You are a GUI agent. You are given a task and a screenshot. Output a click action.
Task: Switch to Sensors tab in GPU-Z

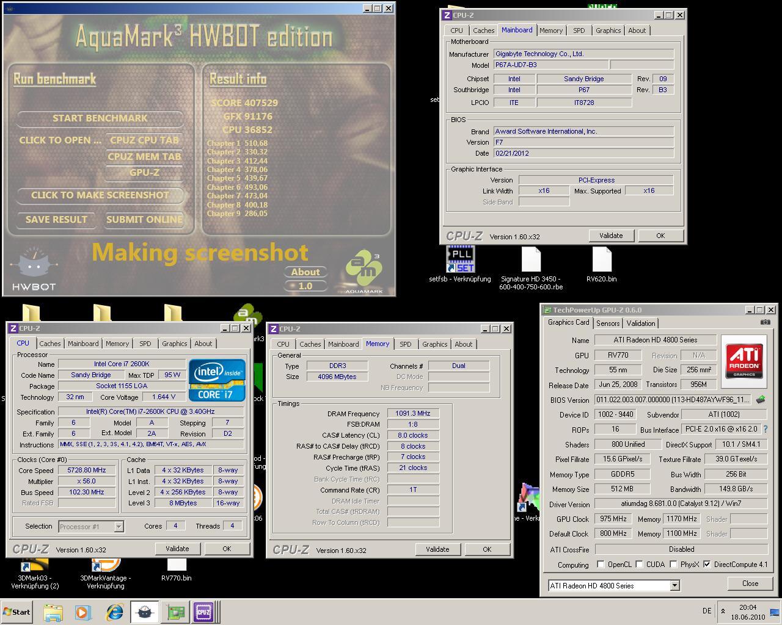tap(608, 323)
